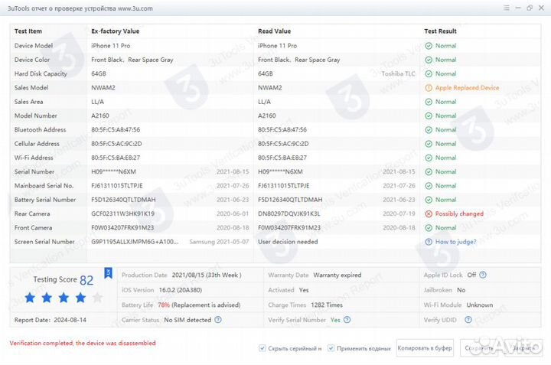
Task: Click the orange Apple Replaced Device icon
Action: pos(429,88)
